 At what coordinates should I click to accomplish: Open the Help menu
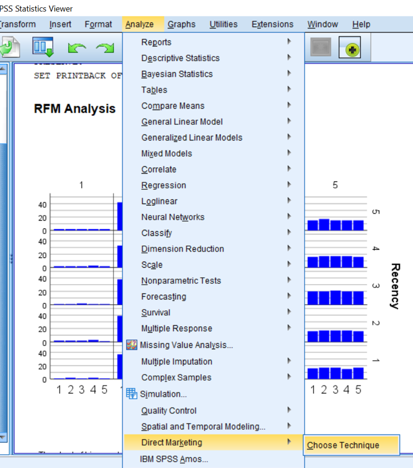point(361,24)
